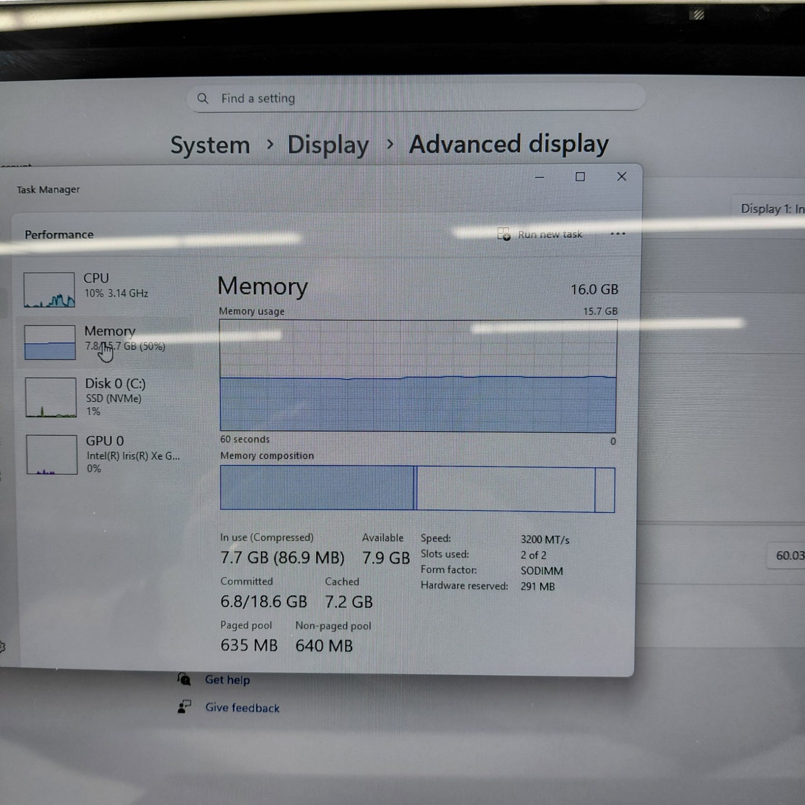Click the Memory usage graph
805x805 pixels.
click(418, 376)
